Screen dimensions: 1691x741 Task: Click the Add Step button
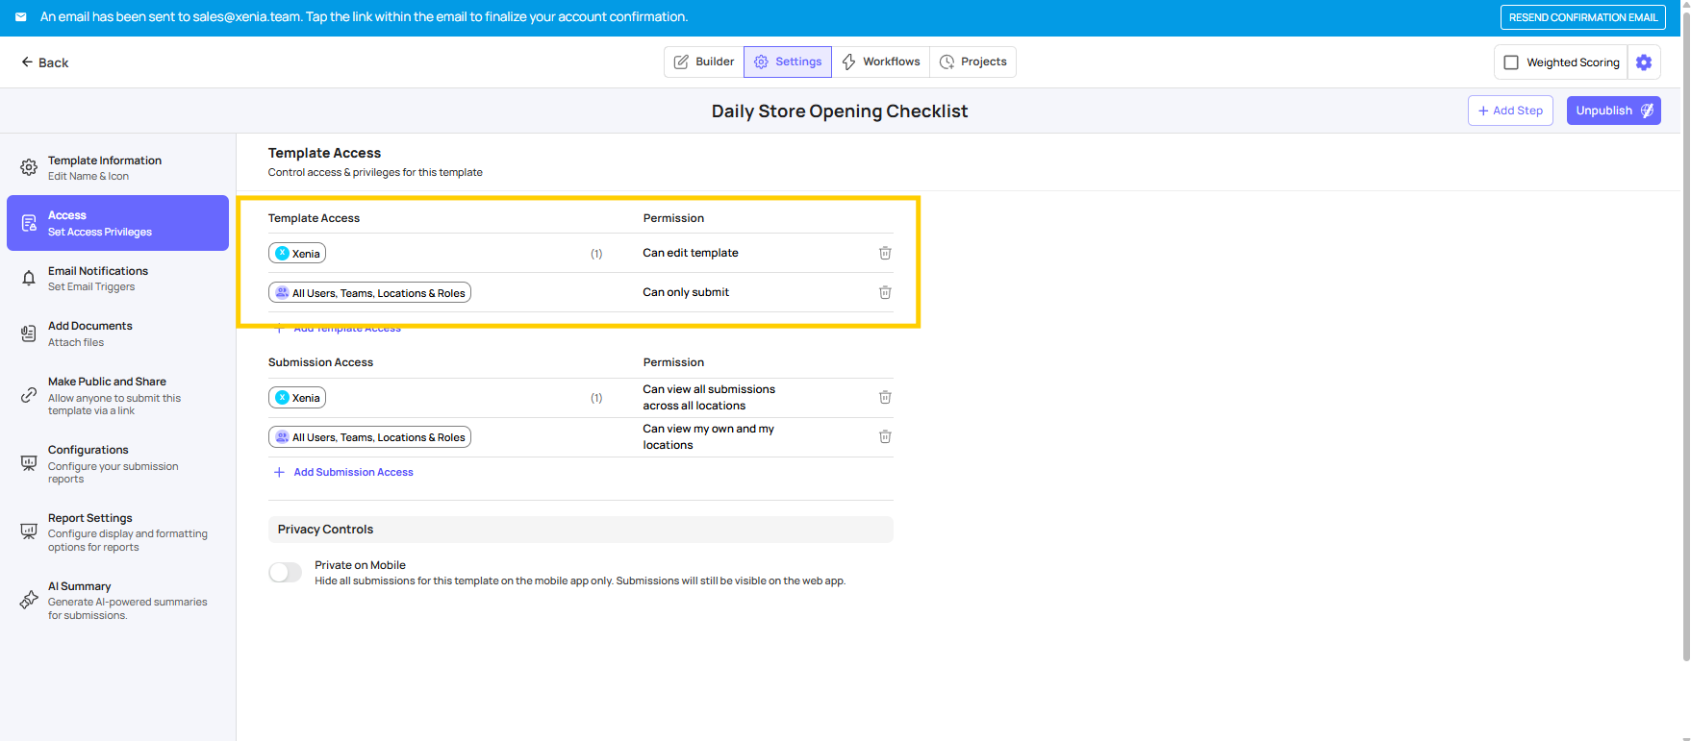point(1510,111)
